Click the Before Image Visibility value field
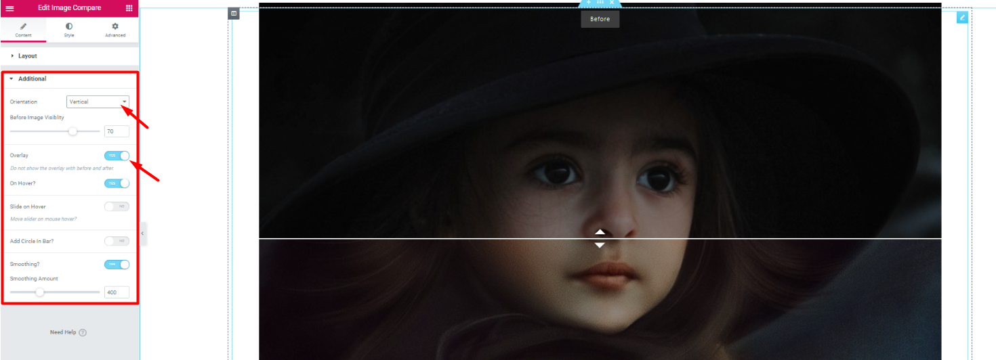996x360 pixels. point(117,131)
